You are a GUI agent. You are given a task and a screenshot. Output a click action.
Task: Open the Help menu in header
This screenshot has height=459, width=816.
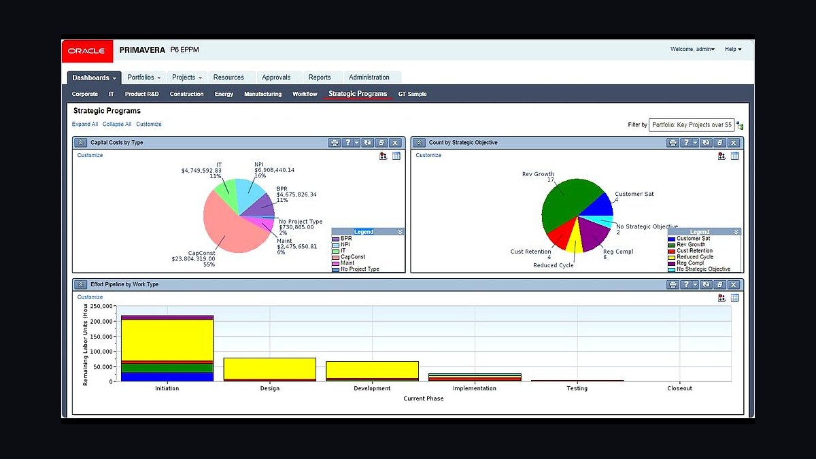[x=733, y=49]
